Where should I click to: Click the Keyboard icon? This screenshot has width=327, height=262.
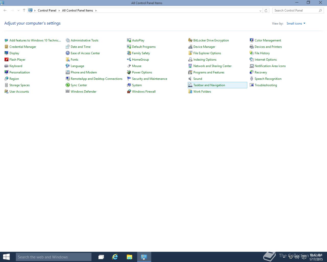click(x=6, y=66)
